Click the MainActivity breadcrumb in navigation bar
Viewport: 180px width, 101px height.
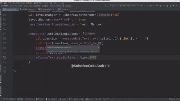(55, 6)
